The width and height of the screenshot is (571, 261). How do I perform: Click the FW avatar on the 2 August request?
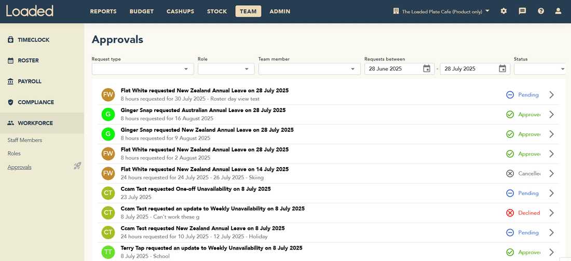[x=108, y=154]
